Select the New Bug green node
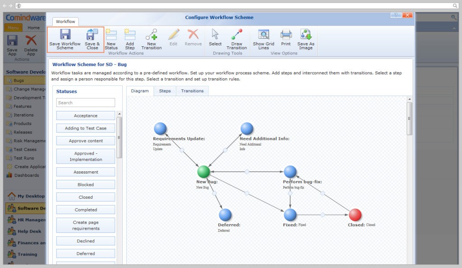The image size is (462, 268). (x=203, y=172)
